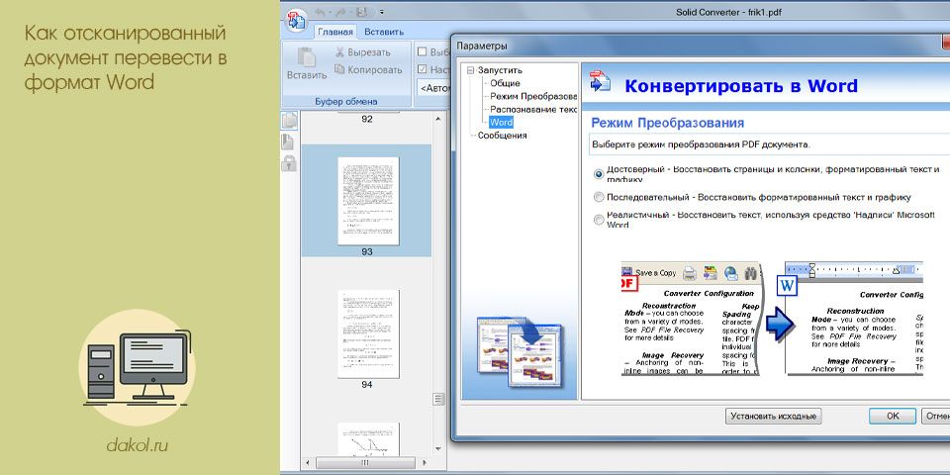Click the Установить исходные button
Image resolution: width=950 pixels, height=475 pixels.
[x=774, y=417]
